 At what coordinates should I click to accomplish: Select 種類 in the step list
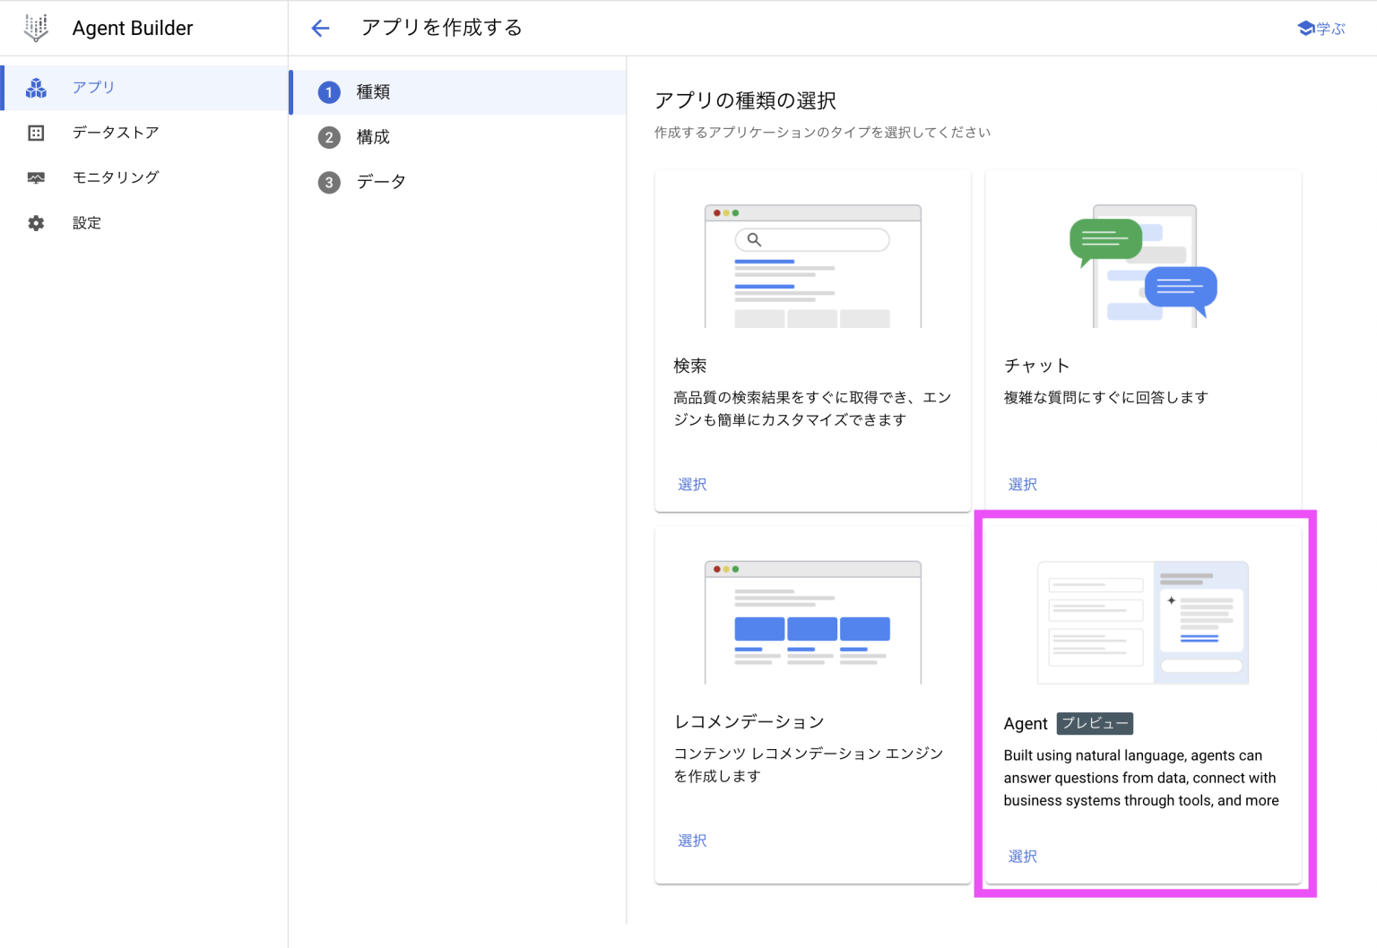coord(371,91)
